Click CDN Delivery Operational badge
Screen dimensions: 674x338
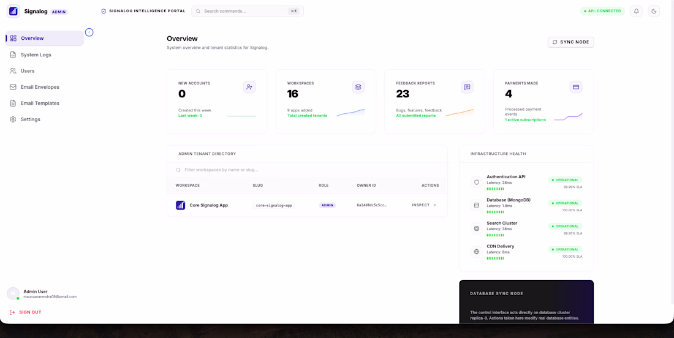coord(565,250)
